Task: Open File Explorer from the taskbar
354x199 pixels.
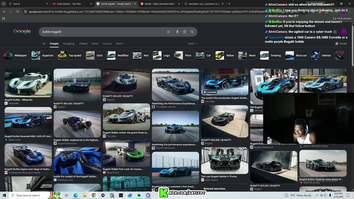Action: [x=85, y=195]
